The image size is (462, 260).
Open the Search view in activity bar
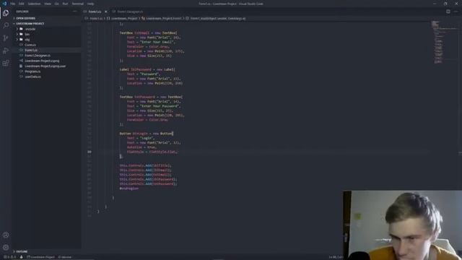pos(6,25)
